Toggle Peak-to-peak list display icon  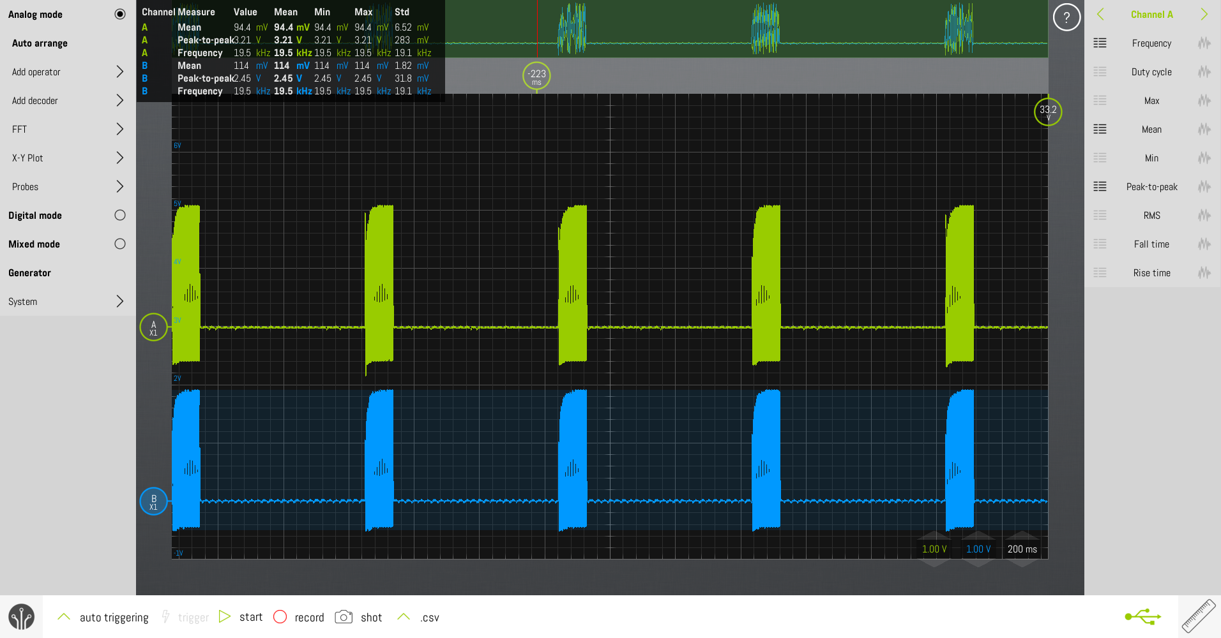pos(1100,186)
